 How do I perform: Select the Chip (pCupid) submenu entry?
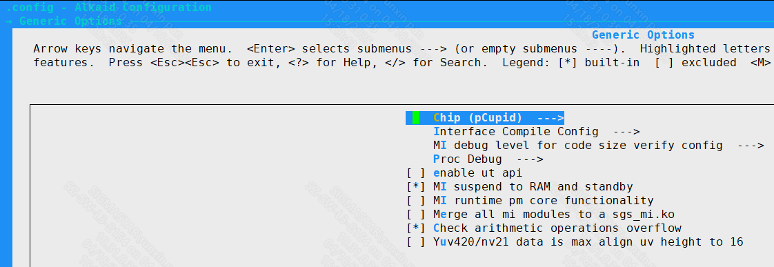coord(485,118)
